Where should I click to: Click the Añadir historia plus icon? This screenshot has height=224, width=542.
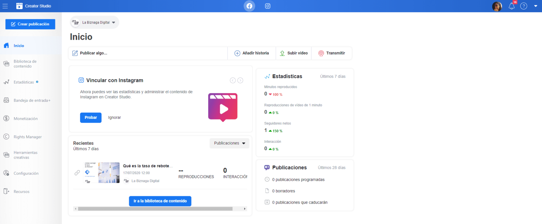click(x=237, y=53)
